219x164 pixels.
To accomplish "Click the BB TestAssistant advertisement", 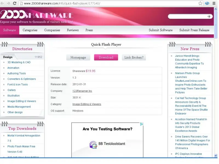I will pyautogui.click(x=107, y=140).
